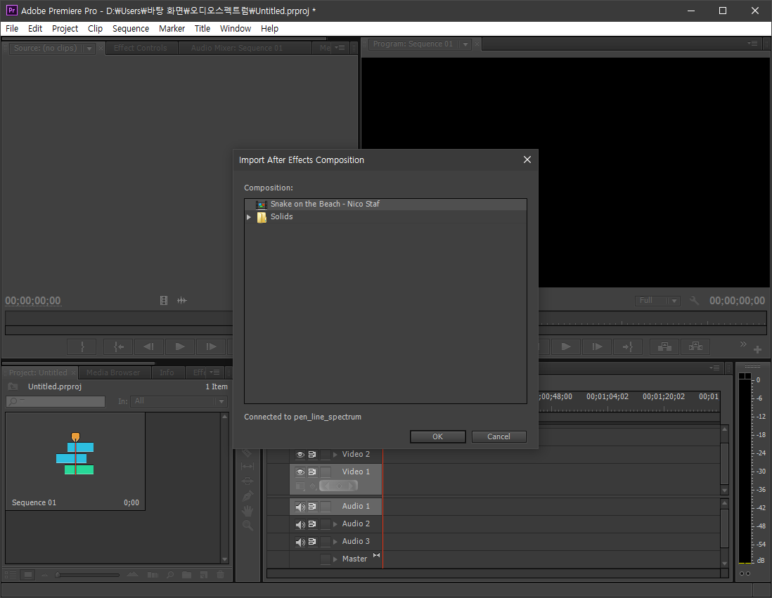Open the Program: Sequence 01 dropdown arrow
The width and height of the screenshot is (772, 598).
click(x=465, y=44)
